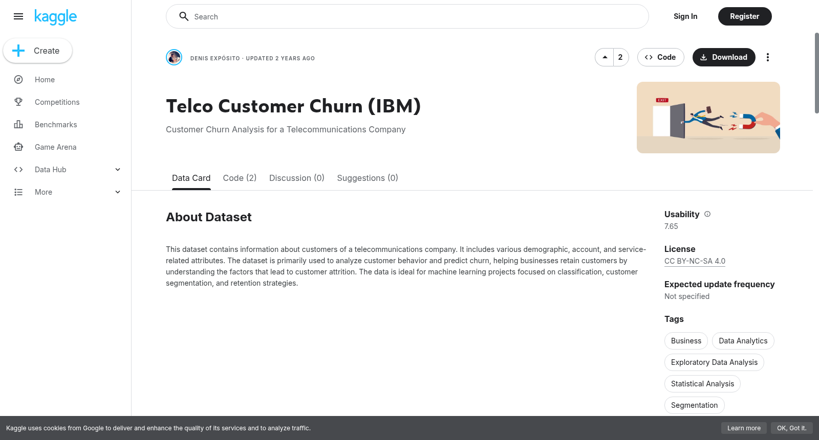The width and height of the screenshot is (819, 440).
Task: Open the three-dot more options menu
Action: [x=767, y=57]
